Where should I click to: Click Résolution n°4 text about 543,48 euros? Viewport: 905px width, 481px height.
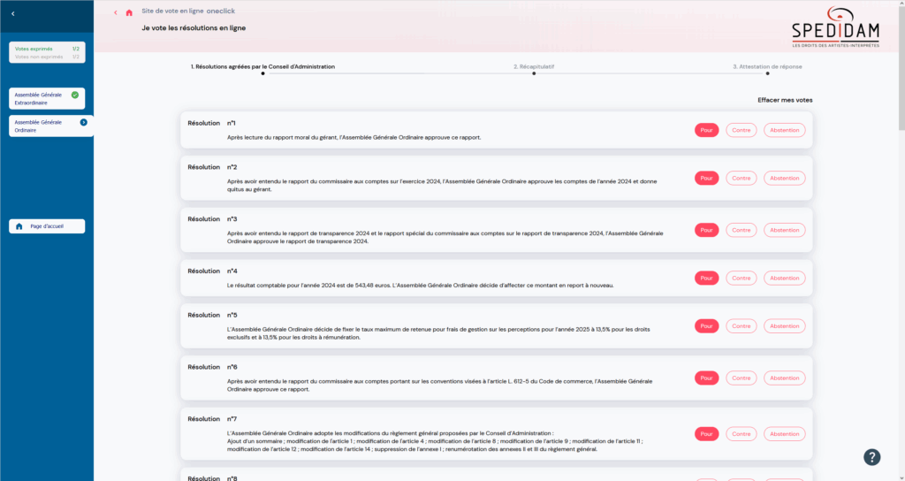coord(420,286)
